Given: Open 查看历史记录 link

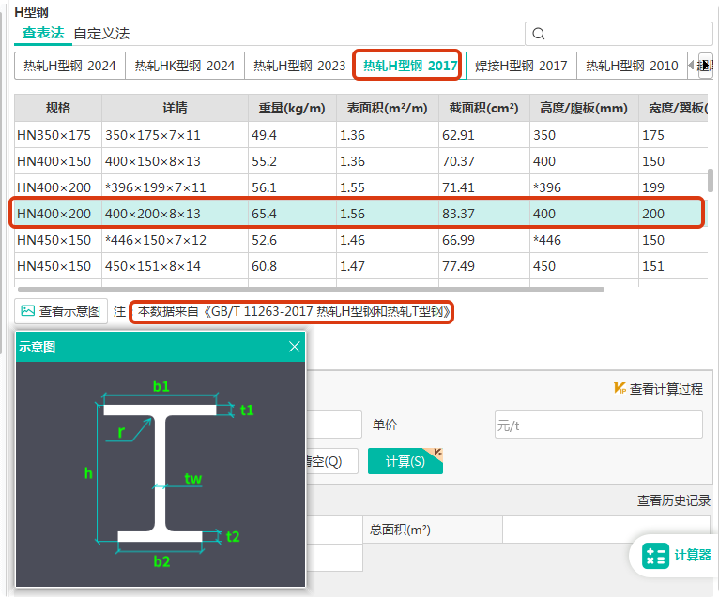Looking at the screenshot, I should 674,500.
